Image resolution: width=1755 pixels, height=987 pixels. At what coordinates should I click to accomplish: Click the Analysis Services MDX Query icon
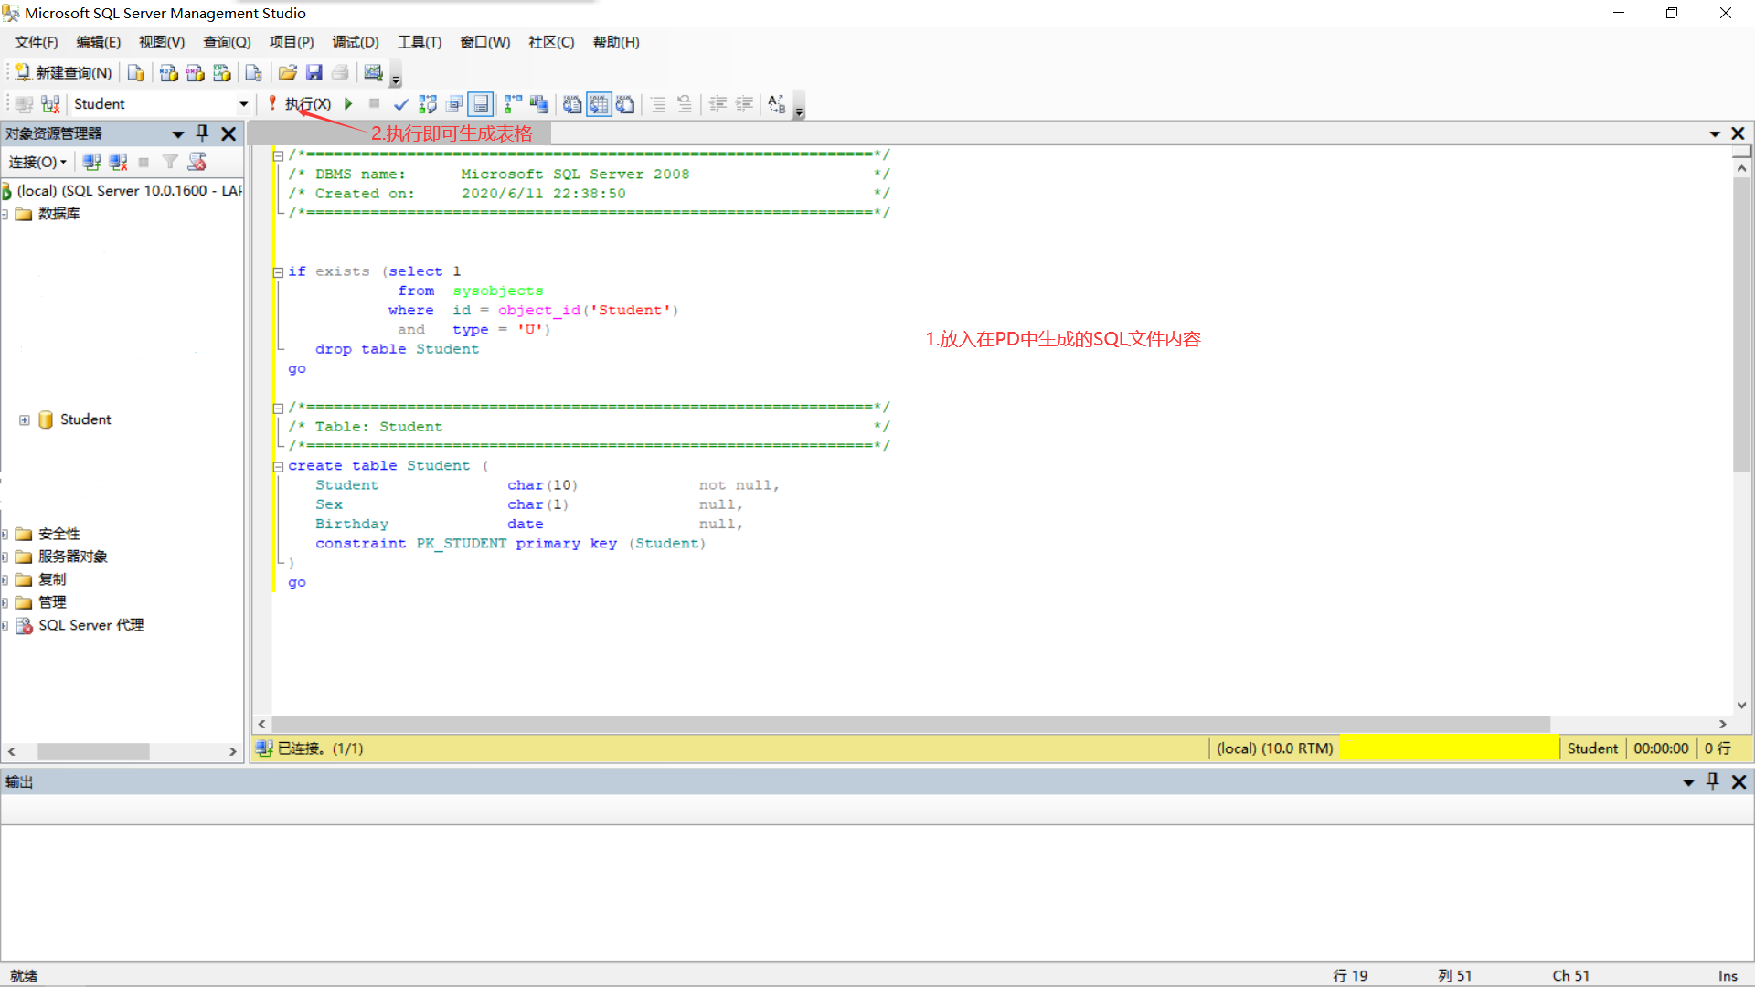168,73
